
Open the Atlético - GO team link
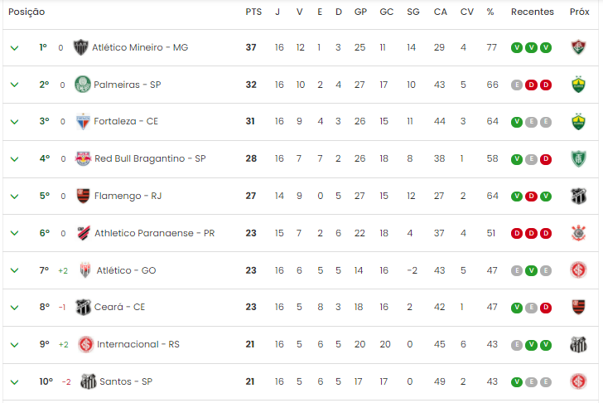click(126, 270)
